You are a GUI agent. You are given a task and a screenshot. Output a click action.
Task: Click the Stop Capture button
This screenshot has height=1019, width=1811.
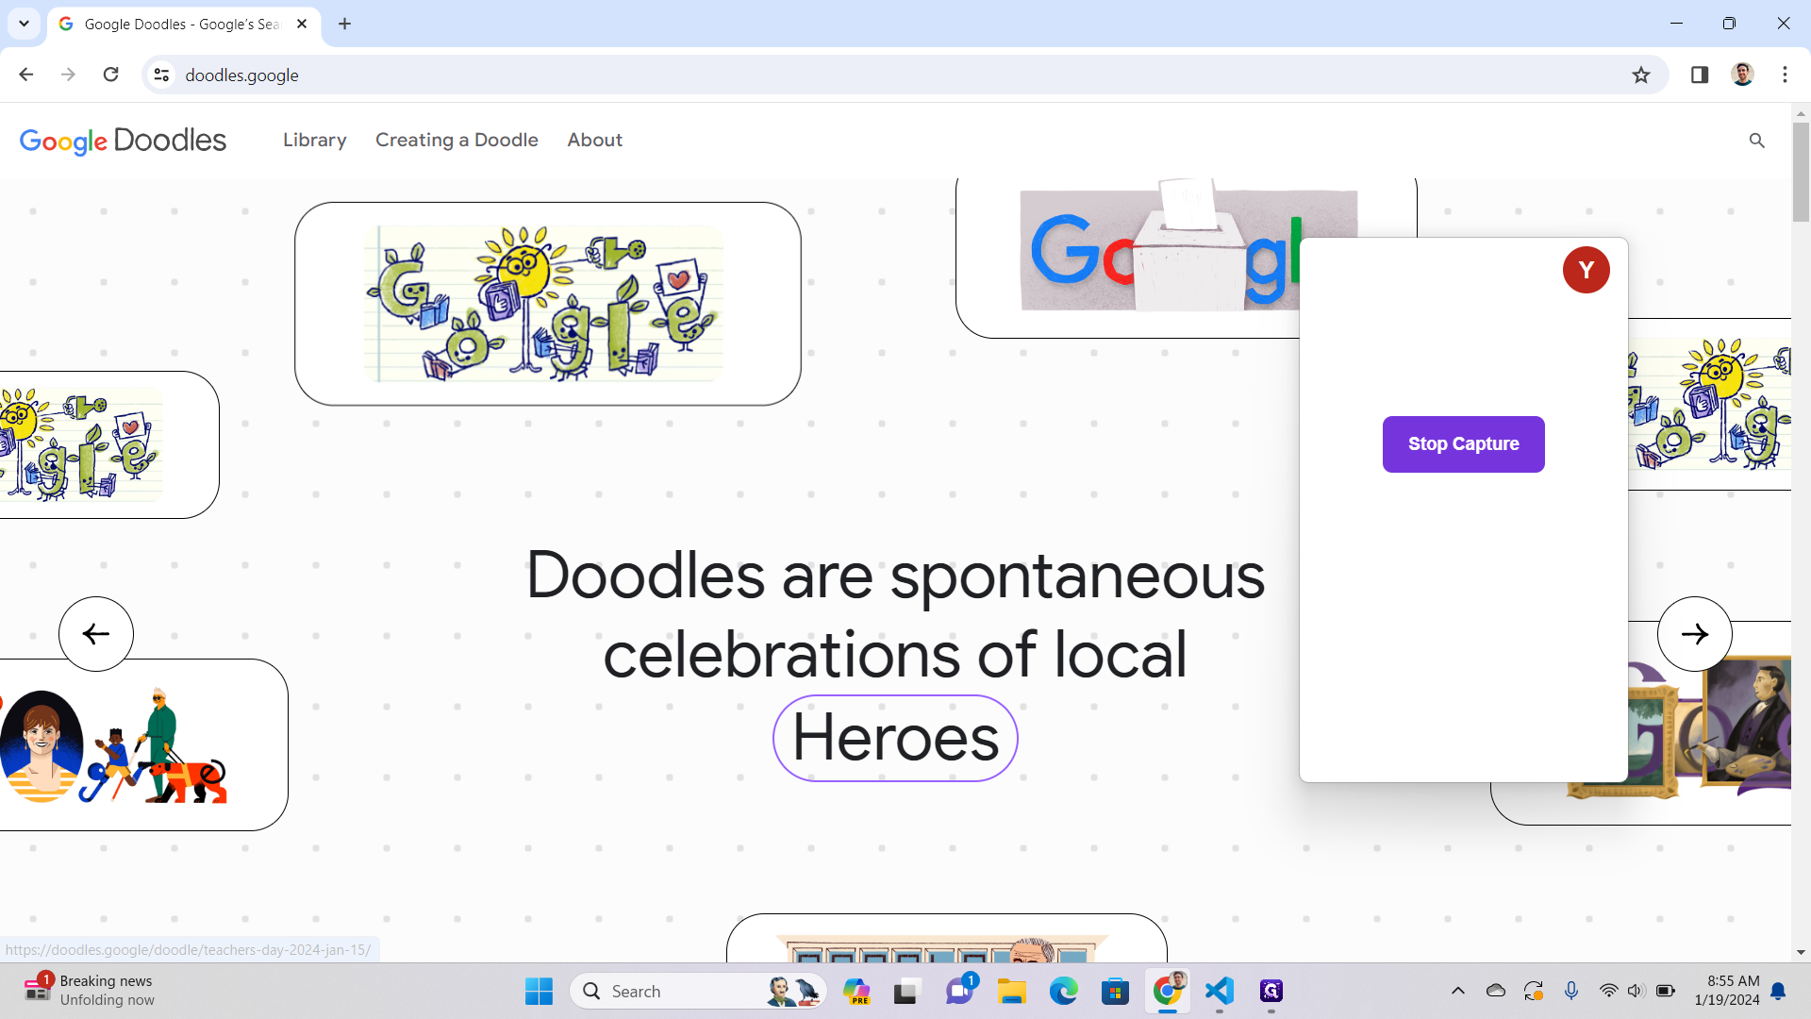click(1463, 443)
